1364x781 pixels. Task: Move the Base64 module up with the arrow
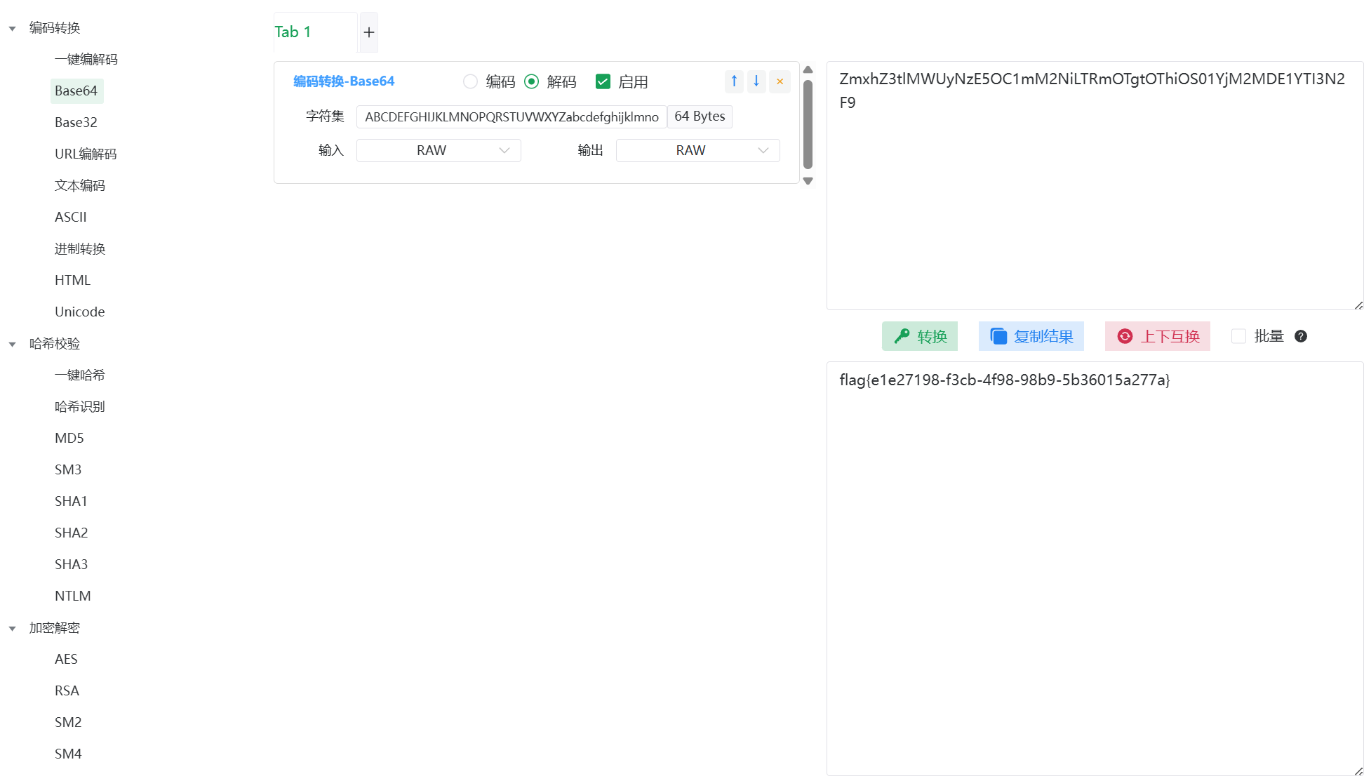click(x=734, y=81)
